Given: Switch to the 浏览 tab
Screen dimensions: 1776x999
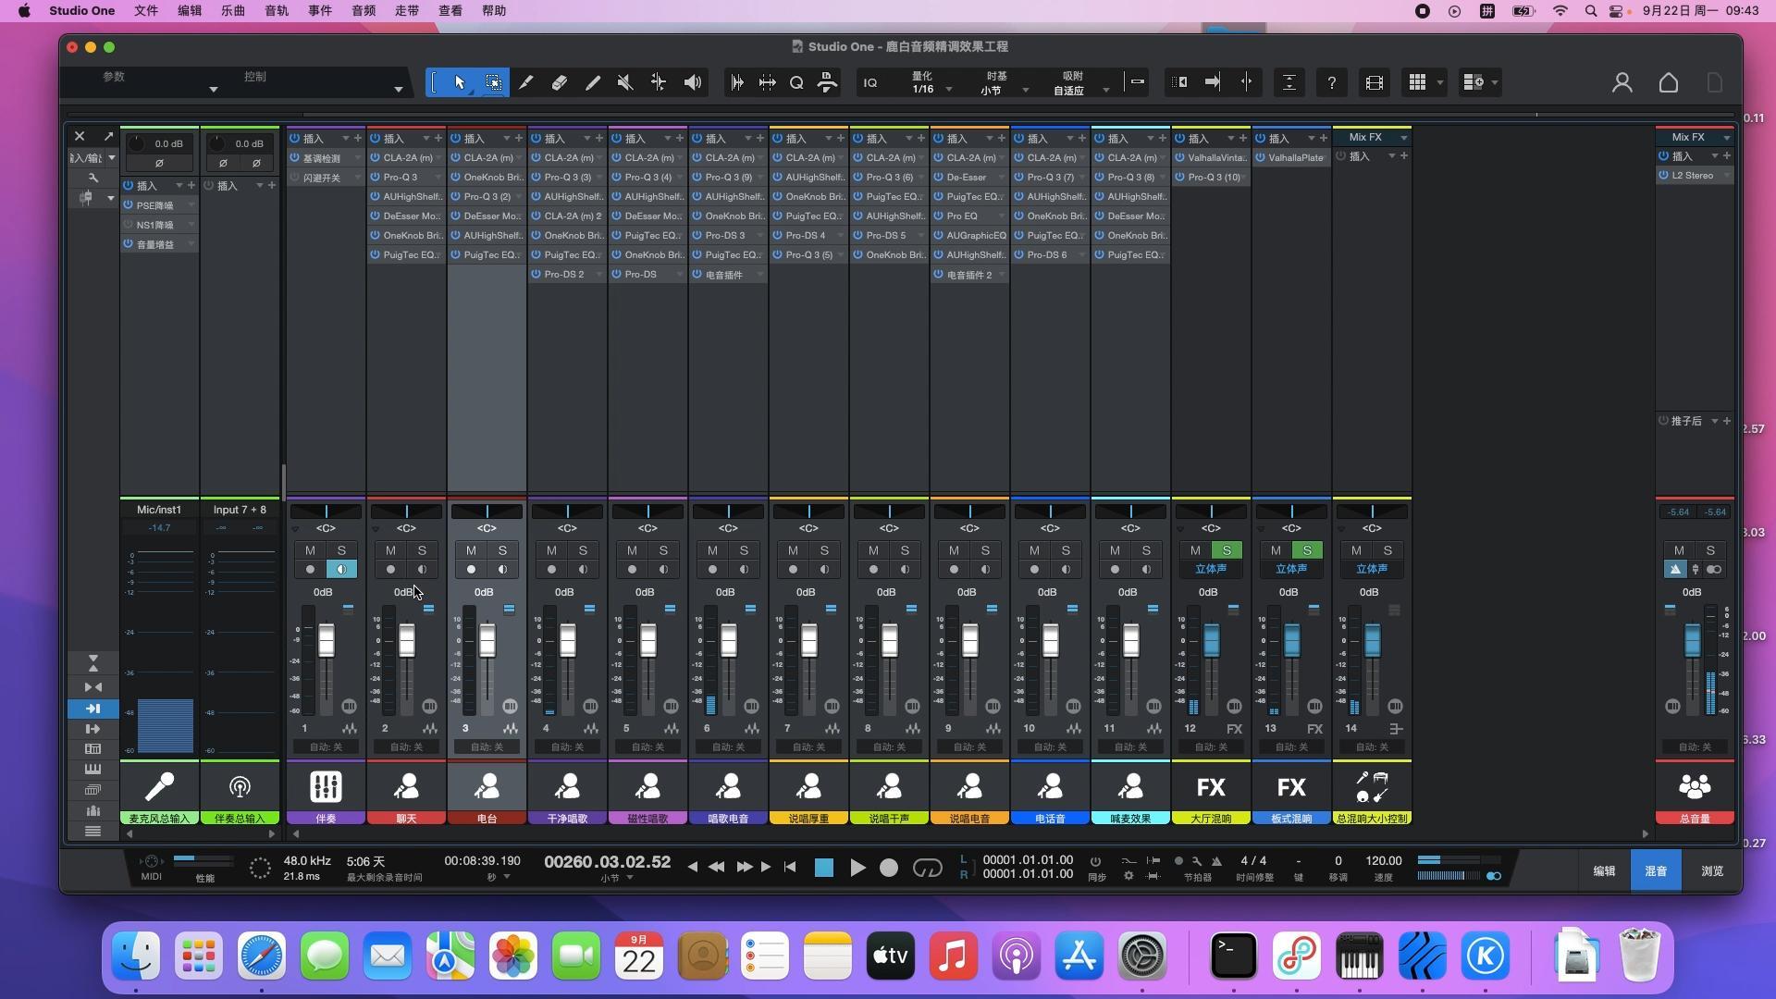Looking at the screenshot, I should coord(1712,871).
